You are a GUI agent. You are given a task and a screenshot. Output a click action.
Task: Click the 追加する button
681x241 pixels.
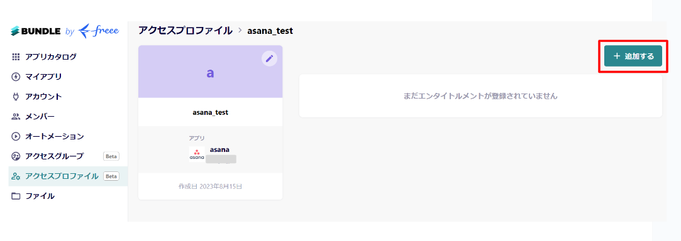(633, 56)
